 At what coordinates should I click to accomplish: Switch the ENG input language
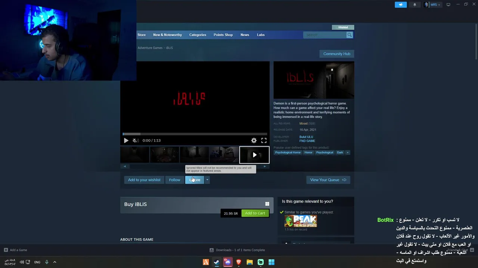(x=37, y=262)
